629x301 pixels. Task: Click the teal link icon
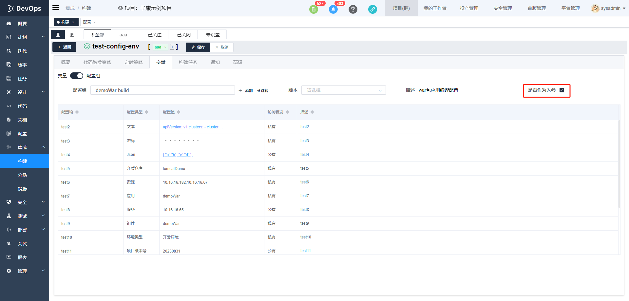372,9
